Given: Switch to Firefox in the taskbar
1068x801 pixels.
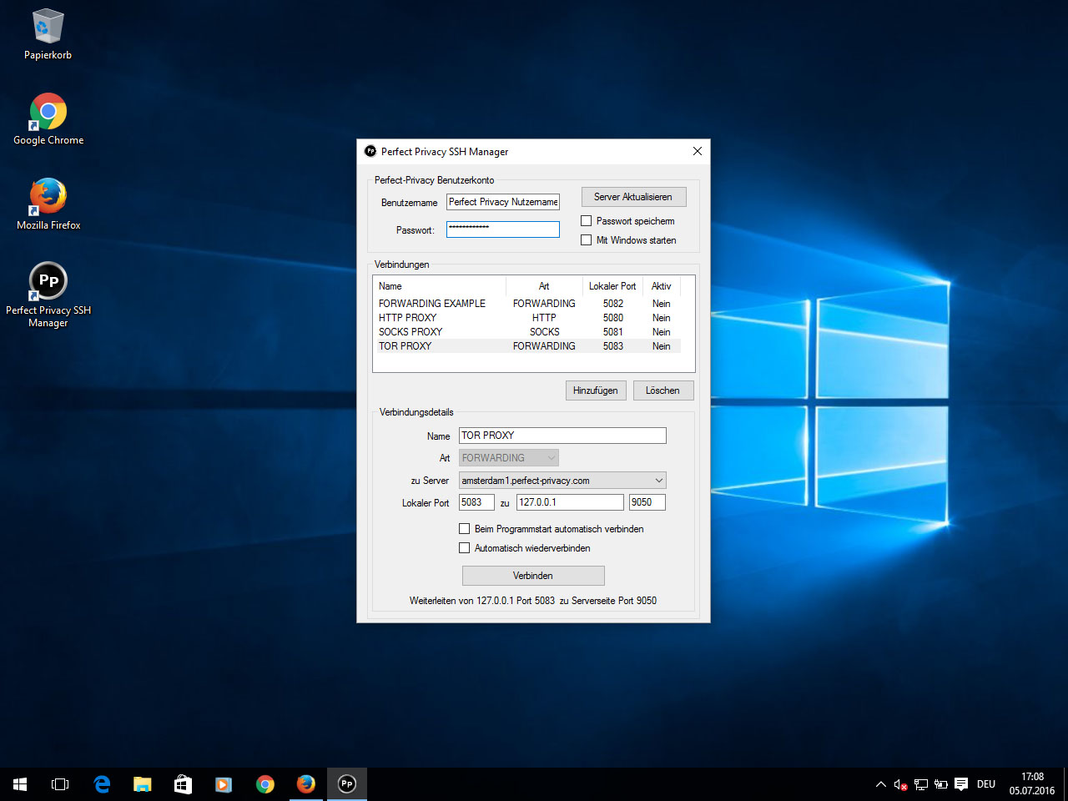Looking at the screenshot, I should click(x=305, y=784).
